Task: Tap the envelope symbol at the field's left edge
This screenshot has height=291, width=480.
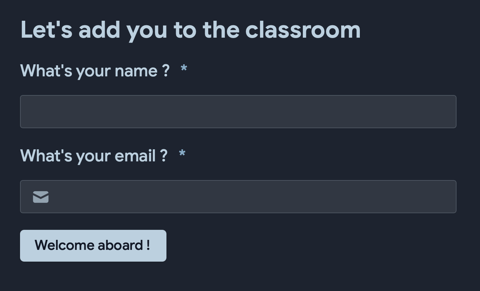Action: tap(40, 197)
